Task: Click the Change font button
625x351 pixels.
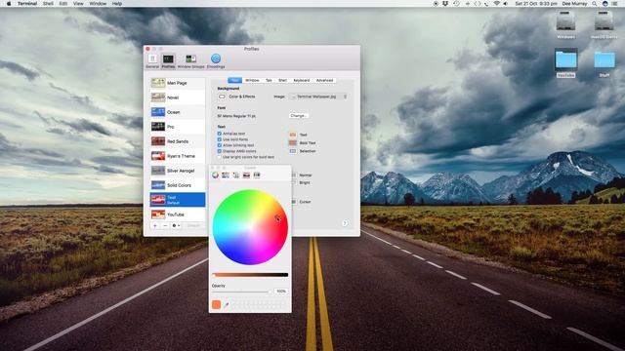Action: 299,116
